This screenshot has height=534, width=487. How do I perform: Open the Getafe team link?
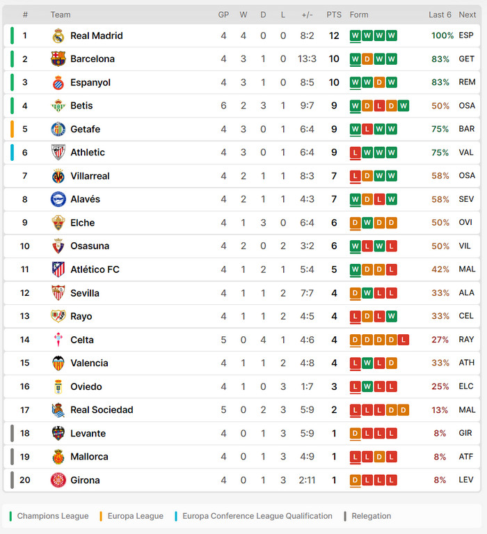click(85, 129)
